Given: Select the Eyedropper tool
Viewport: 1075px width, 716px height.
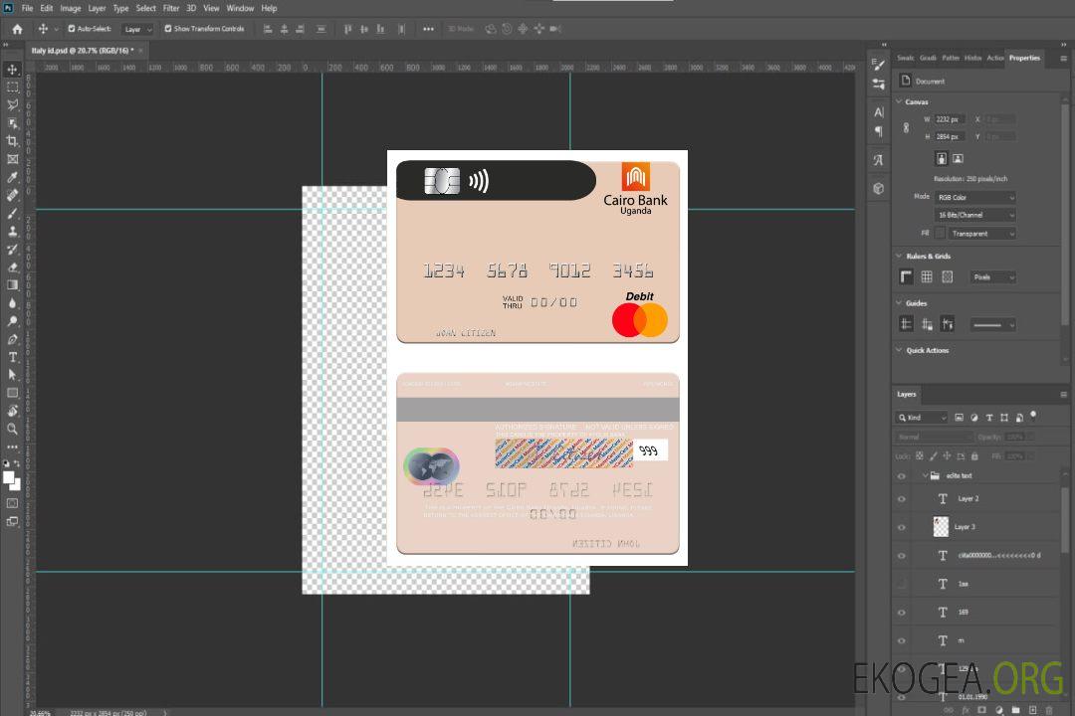Looking at the screenshot, I should tap(13, 177).
